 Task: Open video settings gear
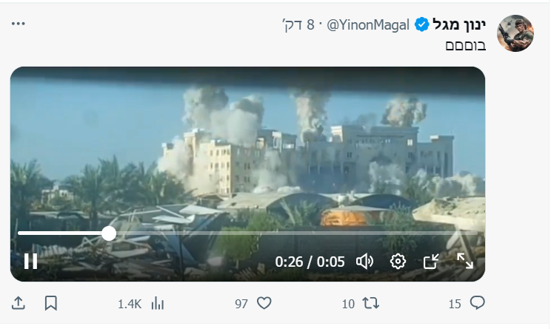(x=398, y=261)
